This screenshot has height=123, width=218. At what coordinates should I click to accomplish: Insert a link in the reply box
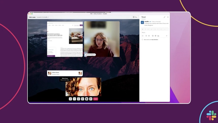click(x=151, y=29)
